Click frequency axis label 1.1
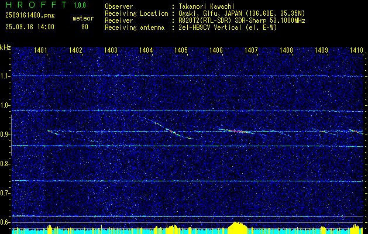 tap(5, 76)
